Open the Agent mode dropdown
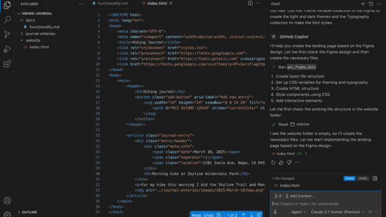386x217 pixels. (298, 212)
